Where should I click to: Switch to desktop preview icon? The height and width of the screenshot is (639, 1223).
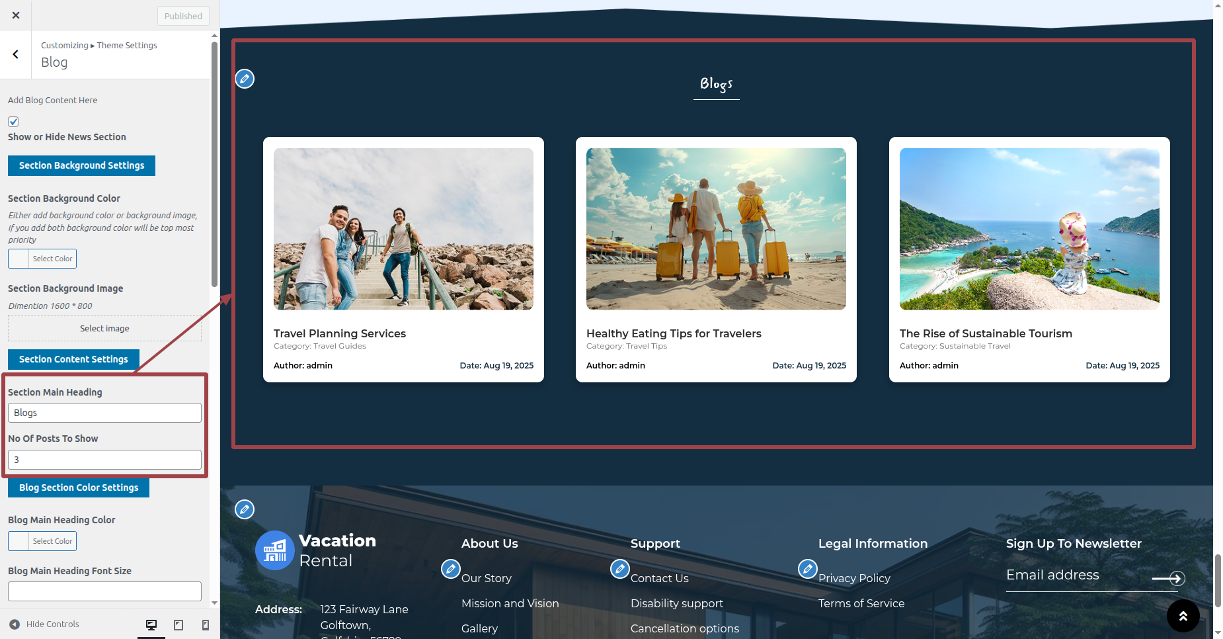tap(151, 624)
